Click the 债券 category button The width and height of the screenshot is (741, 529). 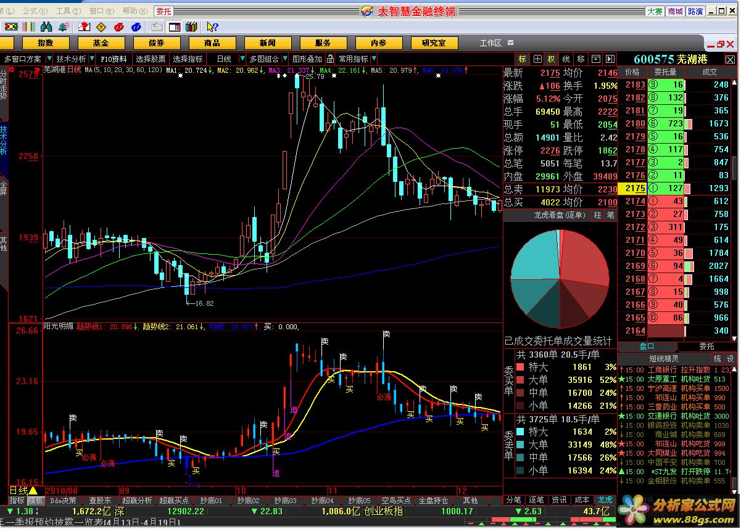pos(156,43)
